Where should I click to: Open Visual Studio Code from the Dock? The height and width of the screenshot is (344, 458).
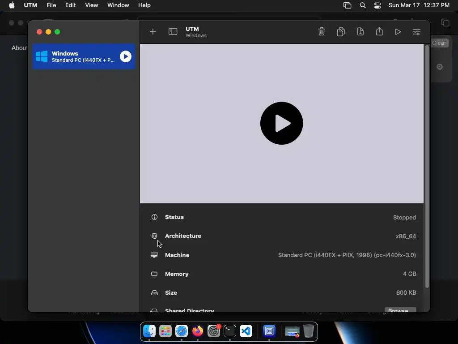(246, 331)
